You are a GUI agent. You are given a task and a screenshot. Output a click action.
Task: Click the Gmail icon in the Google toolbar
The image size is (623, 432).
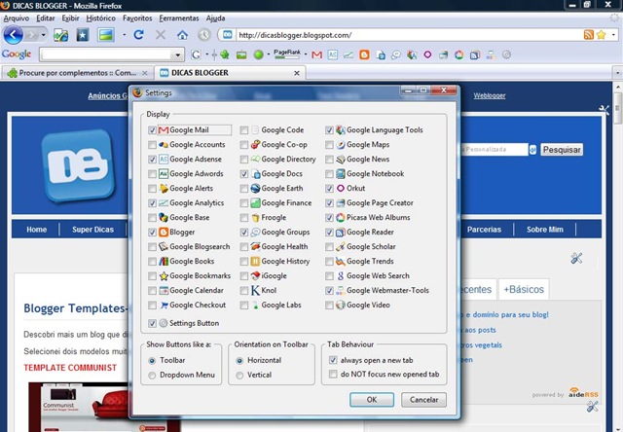click(315, 54)
